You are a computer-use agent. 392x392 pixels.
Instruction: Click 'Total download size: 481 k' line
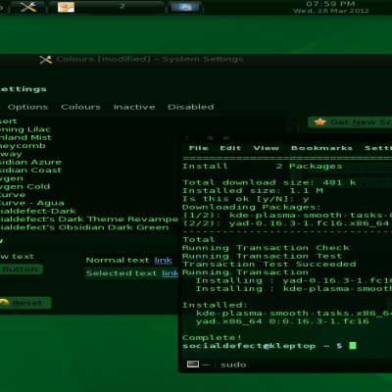(269, 182)
